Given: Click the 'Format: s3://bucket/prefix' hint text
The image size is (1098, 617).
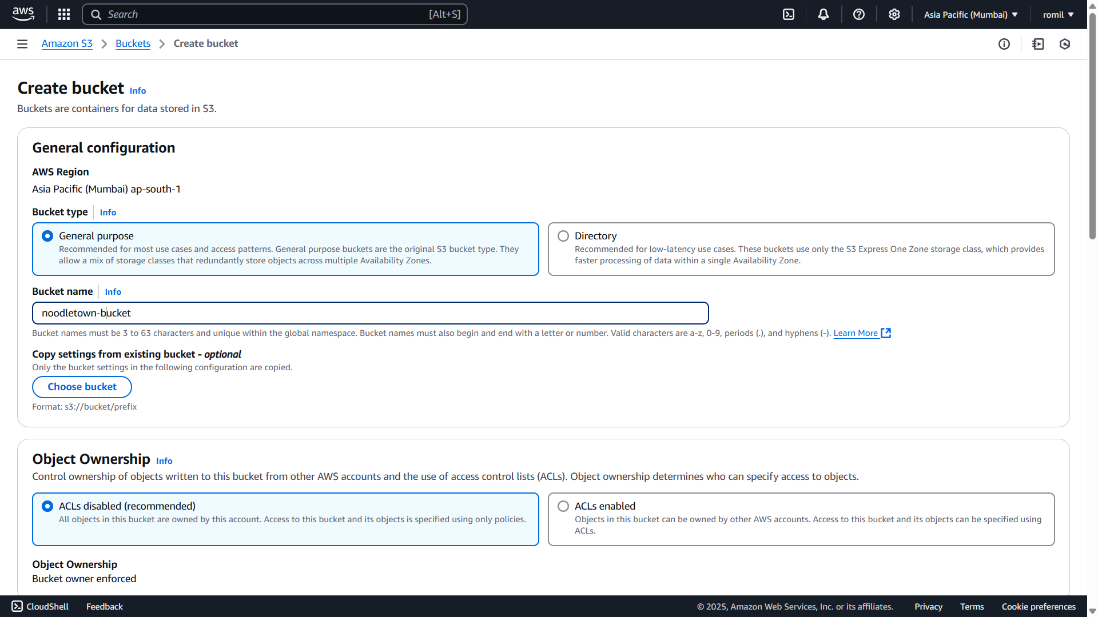Looking at the screenshot, I should coord(85,407).
